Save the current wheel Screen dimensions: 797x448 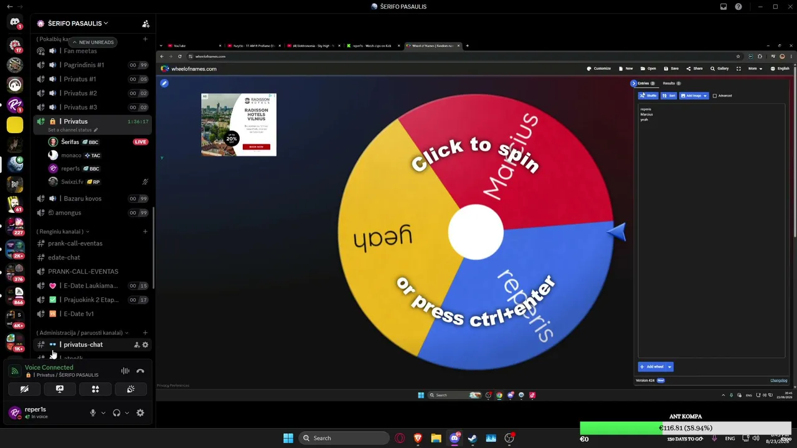pos(671,68)
